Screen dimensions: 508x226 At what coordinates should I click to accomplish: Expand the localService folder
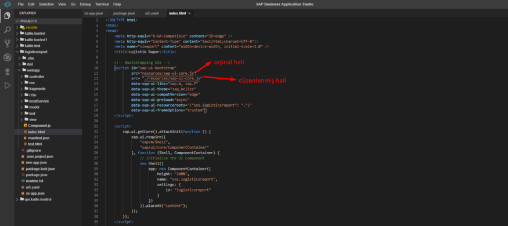pos(22,101)
